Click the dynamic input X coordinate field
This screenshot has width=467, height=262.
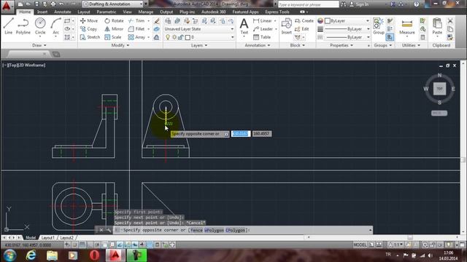point(241,134)
